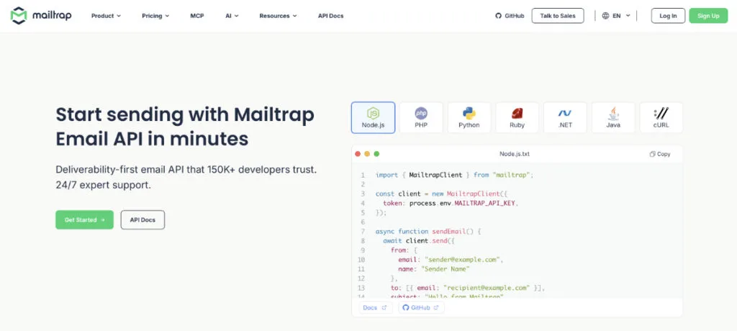Select the Node.js language tab
737x331 pixels.
[374, 117]
